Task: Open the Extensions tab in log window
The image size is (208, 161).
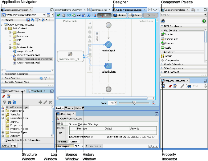Action: [92, 146]
